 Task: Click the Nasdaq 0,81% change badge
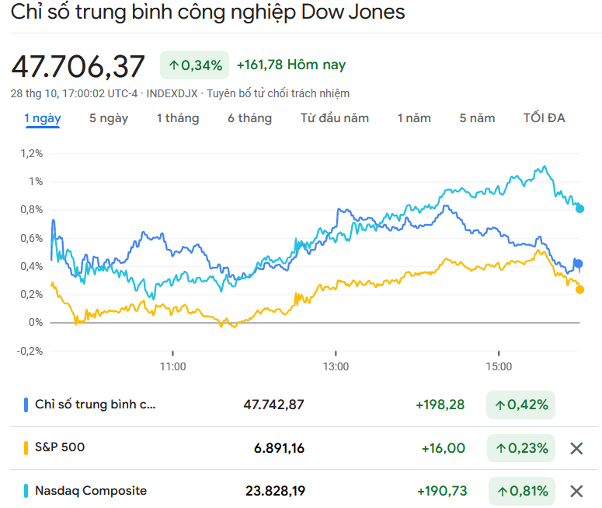[521, 491]
